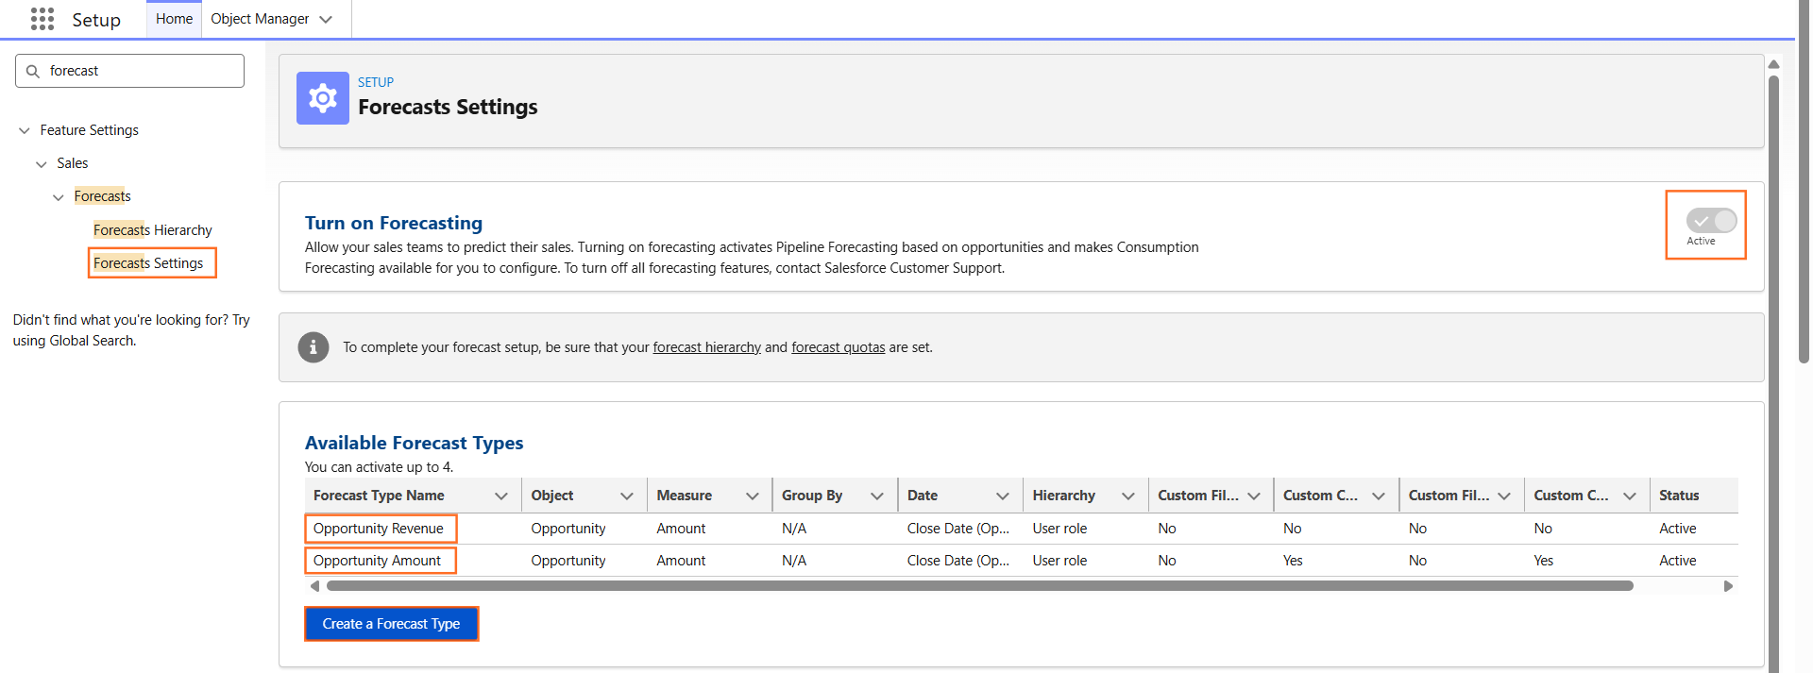Collapse the Feature Settings tree node
1813x673 pixels.
pos(25,130)
